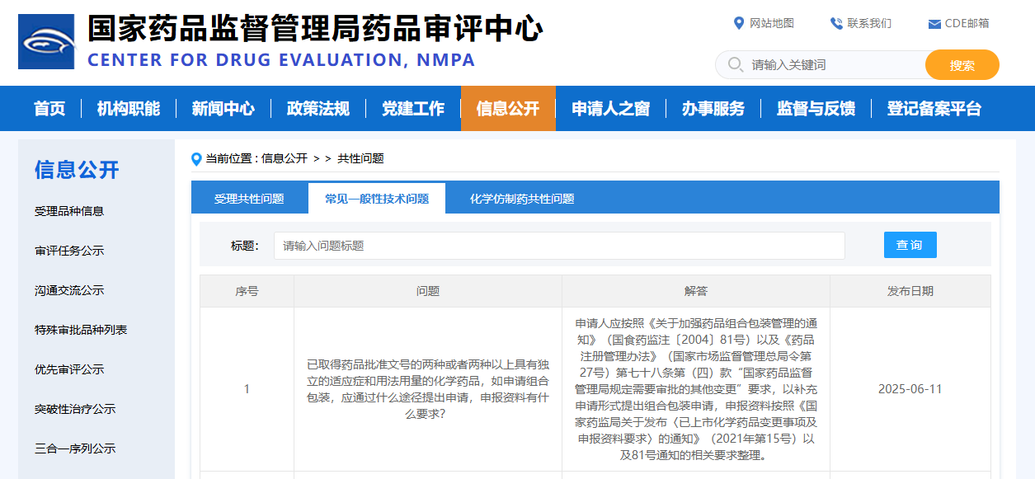Image resolution: width=1035 pixels, height=479 pixels.
Task: Click the orange 搜索 button
Action: (x=962, y=65)
